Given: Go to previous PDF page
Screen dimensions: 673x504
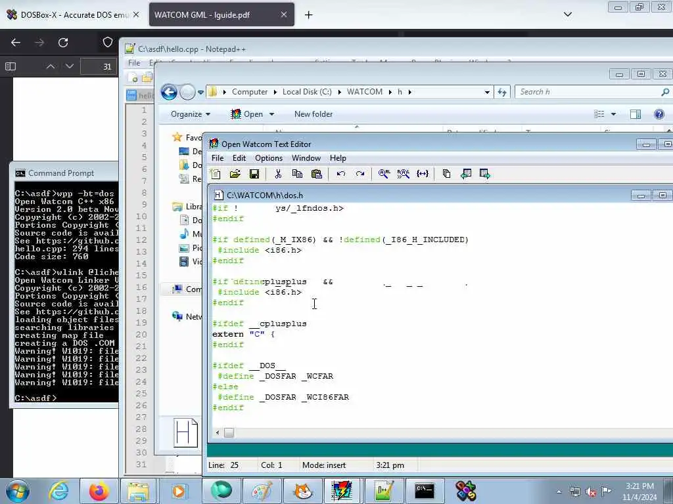Looking at the screenshot, I should click(x=50, y=66).
